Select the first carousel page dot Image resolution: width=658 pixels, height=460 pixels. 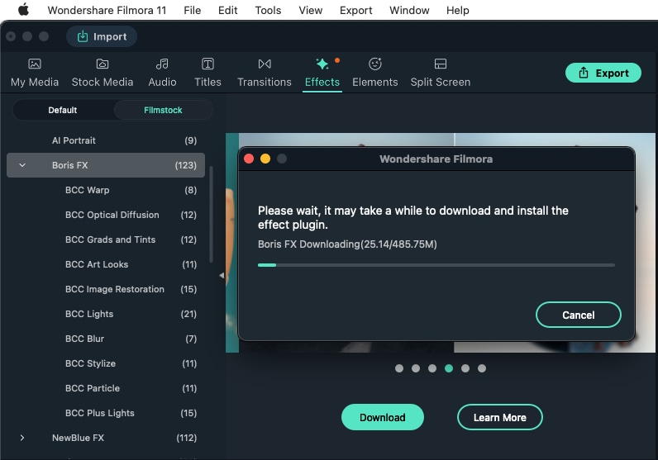pos(399,368)
